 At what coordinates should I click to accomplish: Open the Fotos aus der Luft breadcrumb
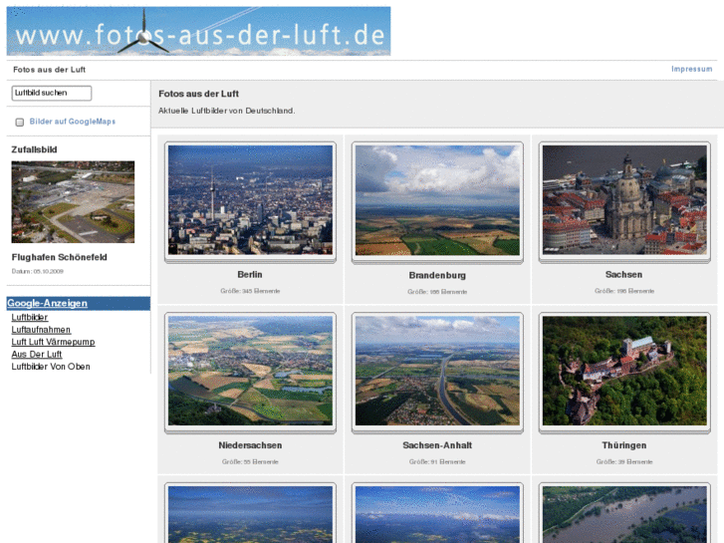(50, 70)
